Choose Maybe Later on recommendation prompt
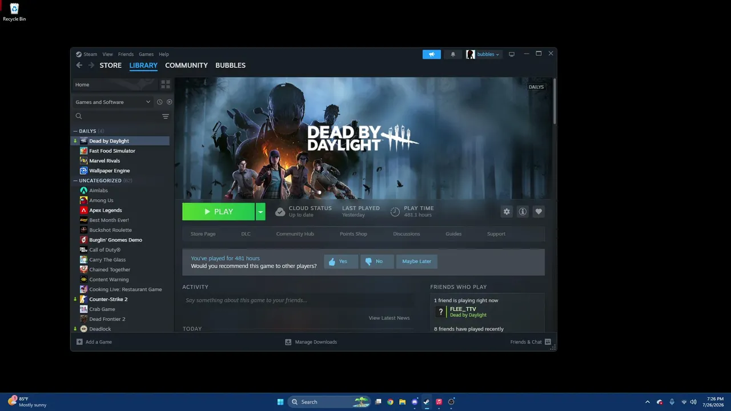Image resolution: width=731 pixels, height=411 pixels. (x=417, y=261)
